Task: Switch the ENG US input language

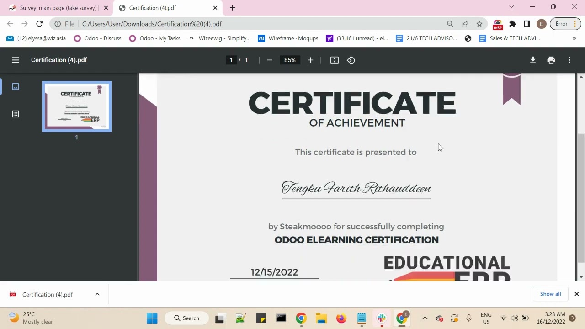Action: pyautogui.click(x=486, y=318)
